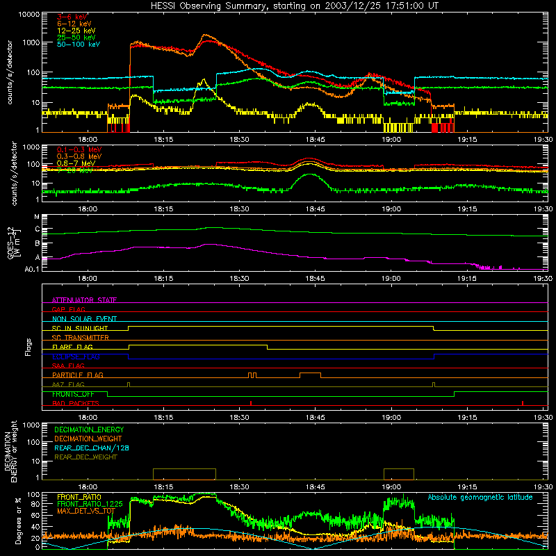The height and width of the screenshot is (556, 556).
Task: Select the 6-12 keV legend label
Action: (74, 24)
